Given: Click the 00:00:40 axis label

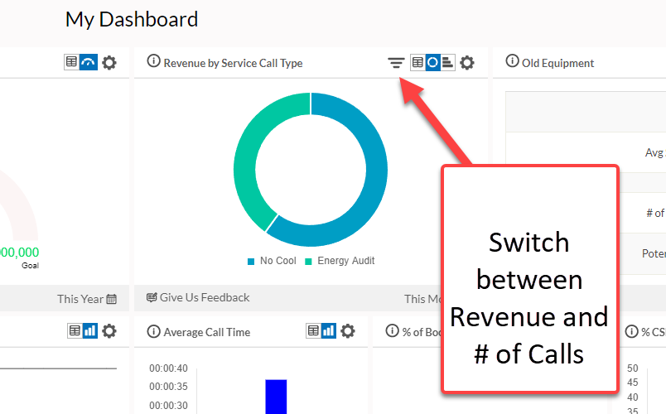Looking at the screenshot, I should tap(168, 368).
